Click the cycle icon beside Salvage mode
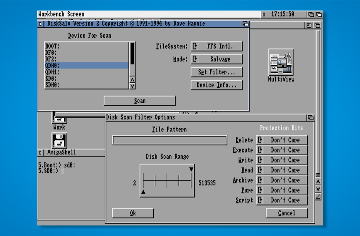Viewport: 360px width, 236px height. pyautogui.click(x=195, y=59)
